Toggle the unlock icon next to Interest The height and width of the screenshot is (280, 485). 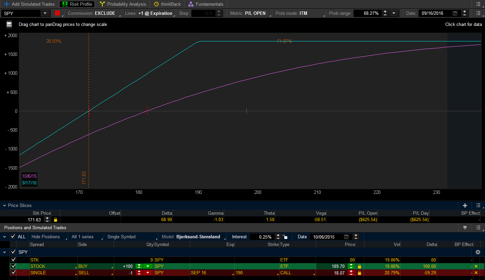click(285, 237)
